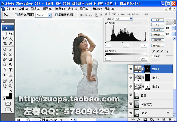177x122 pixels.
Task: Click the 自动 auto button
Action: pos(157,40)
